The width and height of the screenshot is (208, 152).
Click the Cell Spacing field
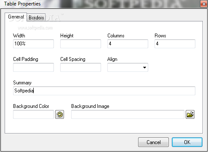coord(80,67)
